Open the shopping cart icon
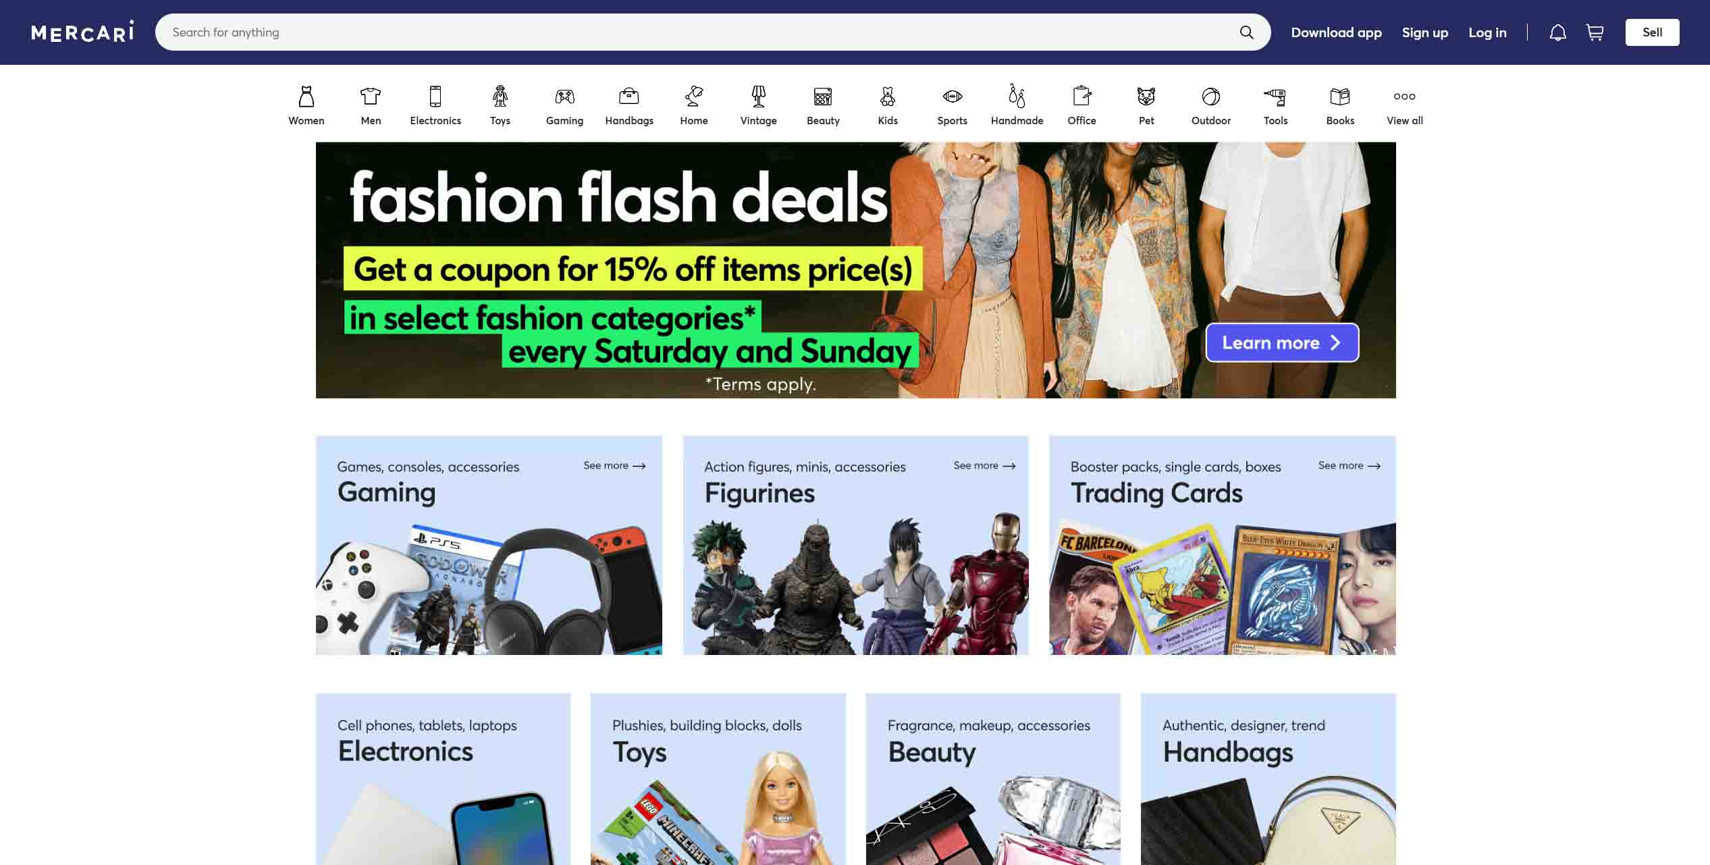The width and height of the screenshot is (1710, 865). click(x=1595, y=32)
